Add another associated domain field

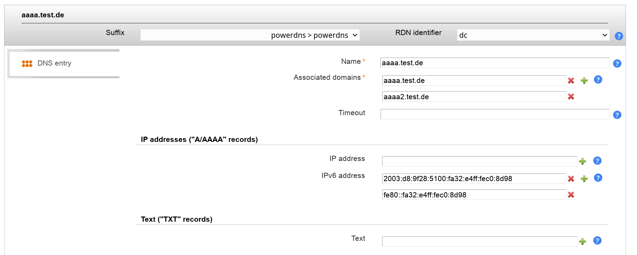[x=584, y=80]
